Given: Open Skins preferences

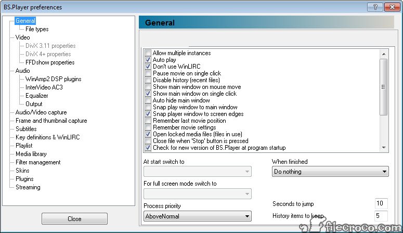Looking at the screenshot, I should (22, 171).
